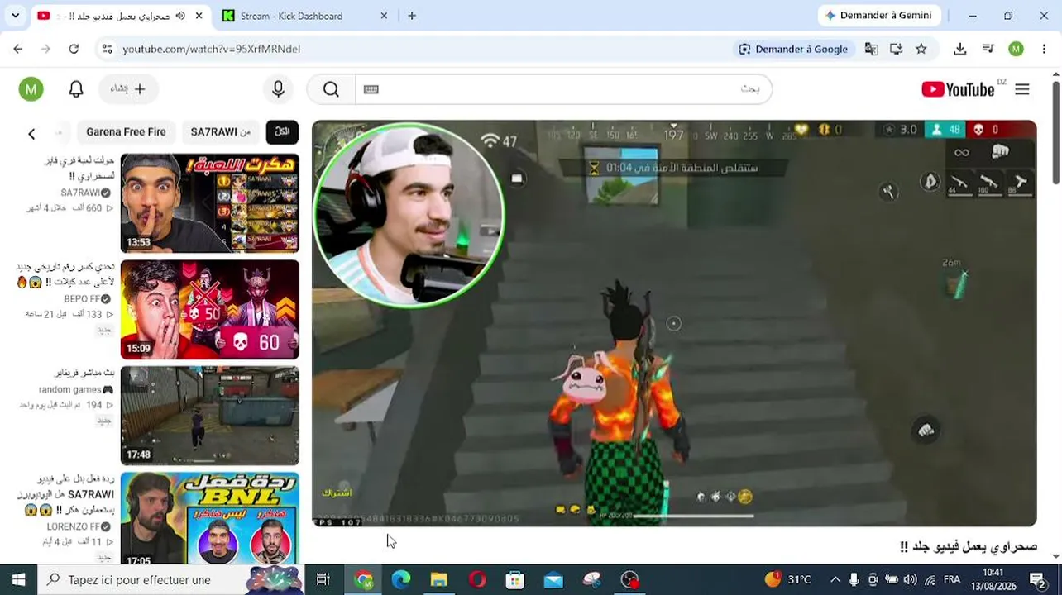The image size is (1062, 595).
Task: Open the 13:53 'هكرت اللعبة' video thumbnail
Action: (210, 203)
